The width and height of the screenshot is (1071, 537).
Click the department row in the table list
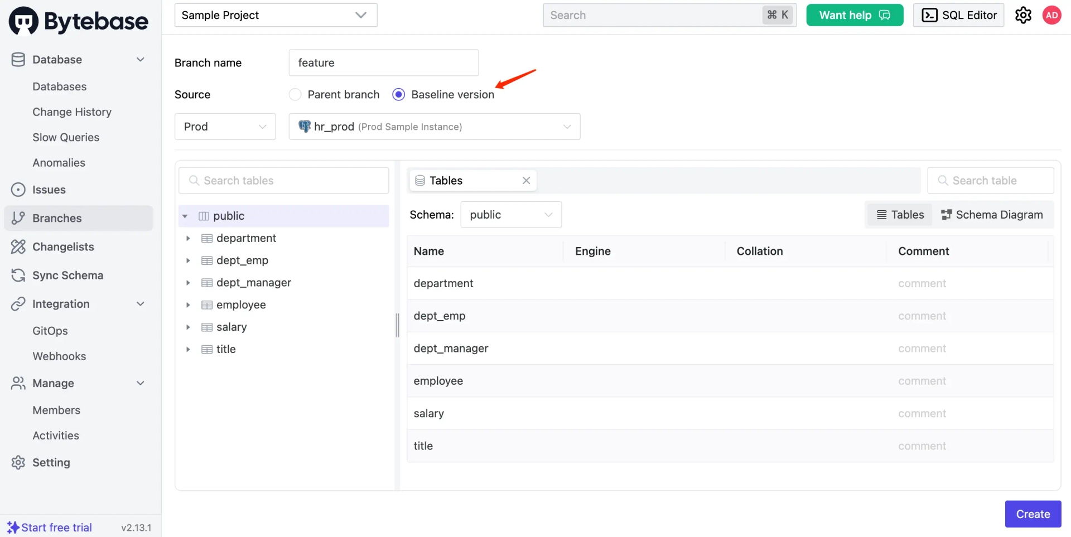[730, 283]
